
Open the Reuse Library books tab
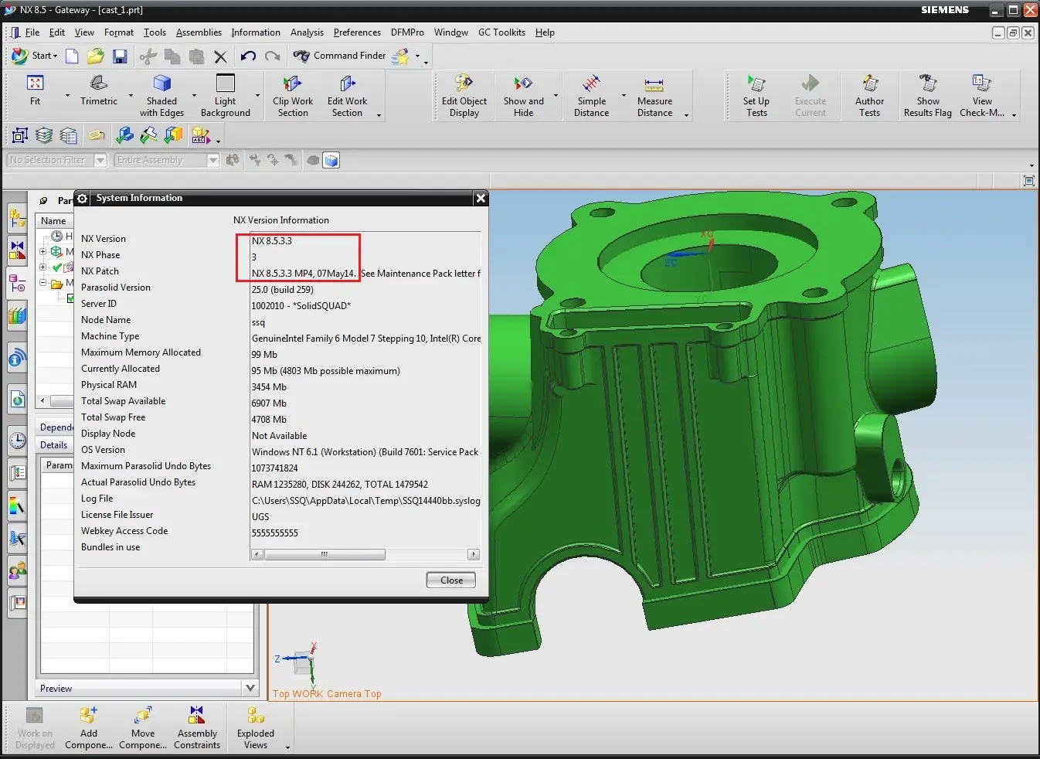17,315
